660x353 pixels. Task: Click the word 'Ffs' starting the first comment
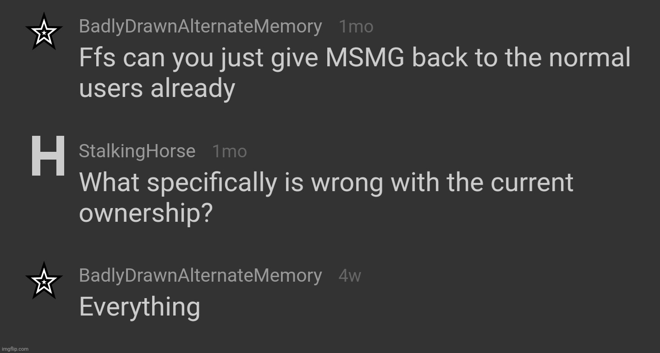pyautogui.click(x=98, y=58)
